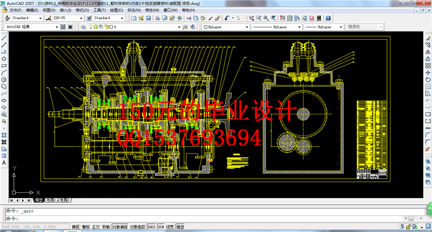The image size is (432, 232).
Task: Open the ByLayer color control dropdown
Action: pos(247,27)
